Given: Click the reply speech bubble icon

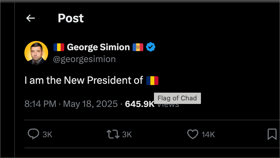Looking at the screenshot, I should coord(33,134).
